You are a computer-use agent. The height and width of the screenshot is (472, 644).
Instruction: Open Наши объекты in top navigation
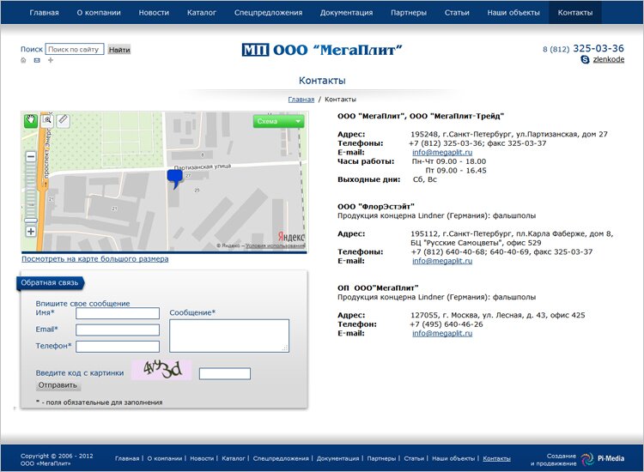click(x=513, y=12)
